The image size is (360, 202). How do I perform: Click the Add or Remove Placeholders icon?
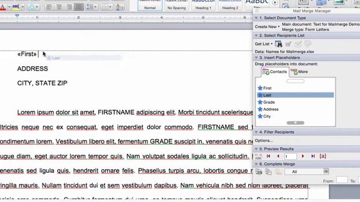[288, 44]
